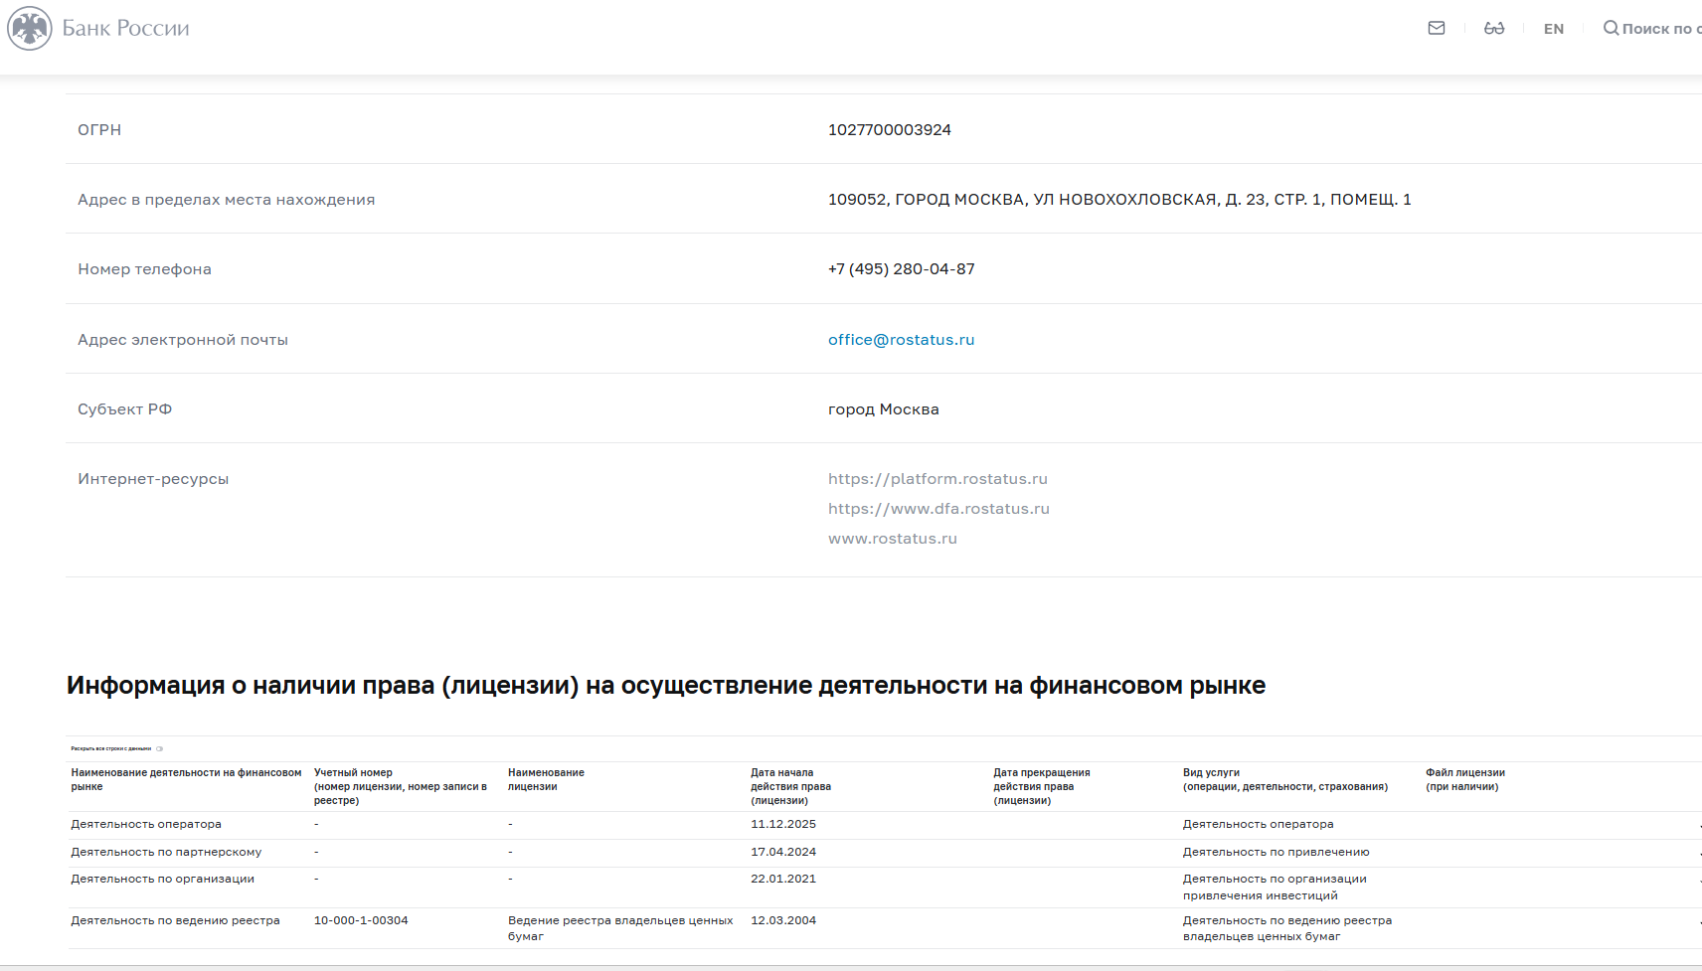Click "Ведение реестра владельцев ценных бумаг" license name
1702x971 pixels.
point(620,928)
